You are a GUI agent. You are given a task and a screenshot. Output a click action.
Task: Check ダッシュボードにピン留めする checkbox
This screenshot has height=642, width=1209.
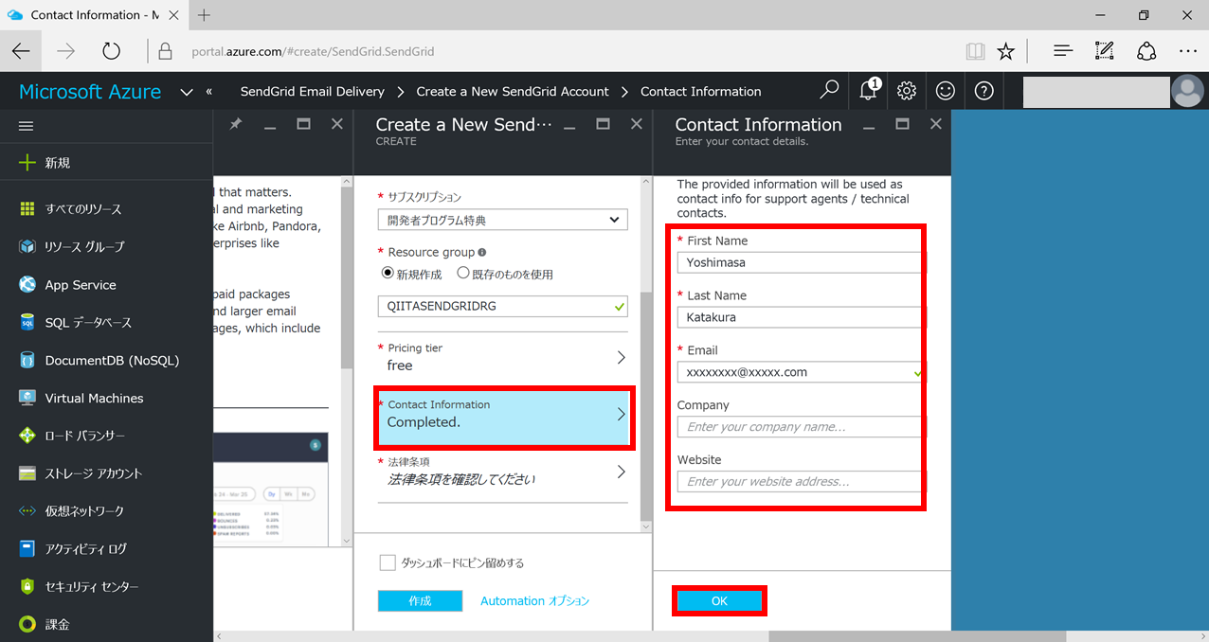[388, 562]
